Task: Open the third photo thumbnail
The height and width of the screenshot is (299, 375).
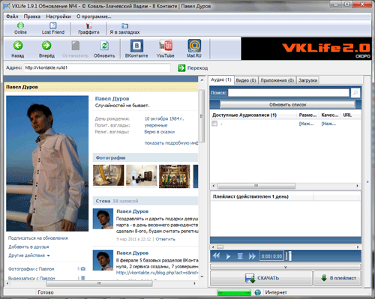Action: [175, 176]
